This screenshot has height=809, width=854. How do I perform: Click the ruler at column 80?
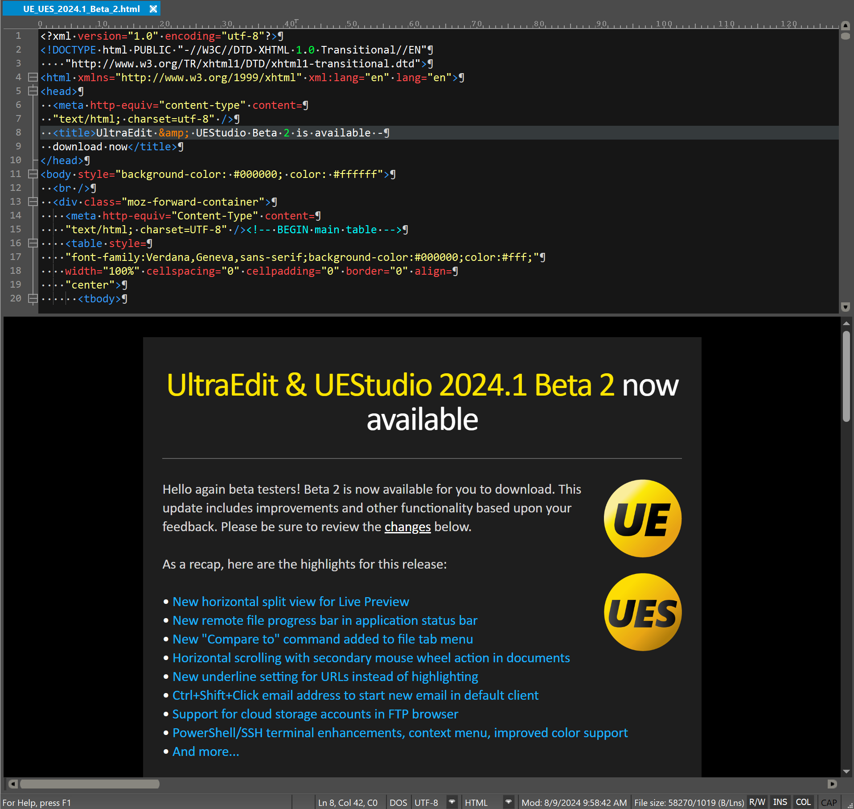point(539,24)
